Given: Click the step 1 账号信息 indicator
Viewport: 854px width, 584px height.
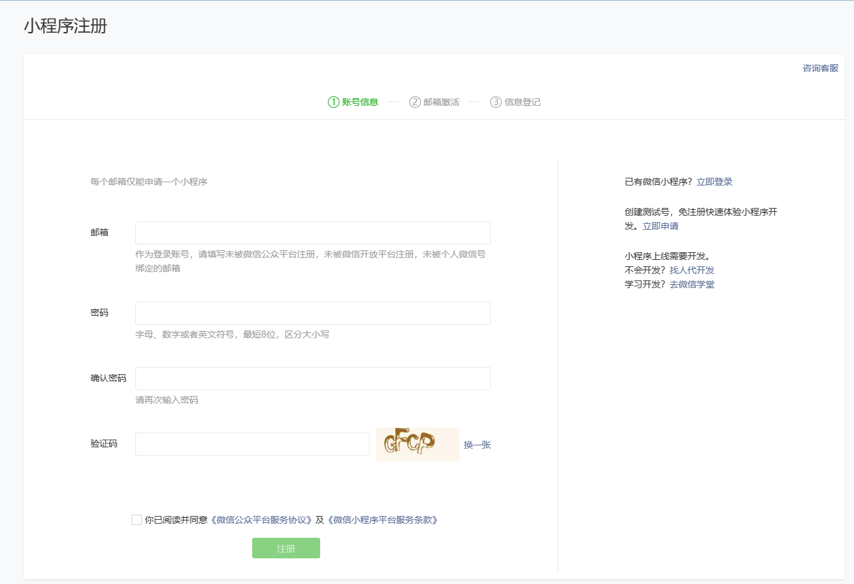Looking at the screenshot, I should click(x=353, y=102).
